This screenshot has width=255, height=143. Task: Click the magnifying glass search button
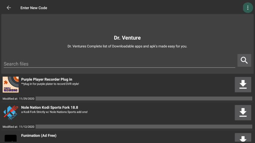(x=244, y=60)
